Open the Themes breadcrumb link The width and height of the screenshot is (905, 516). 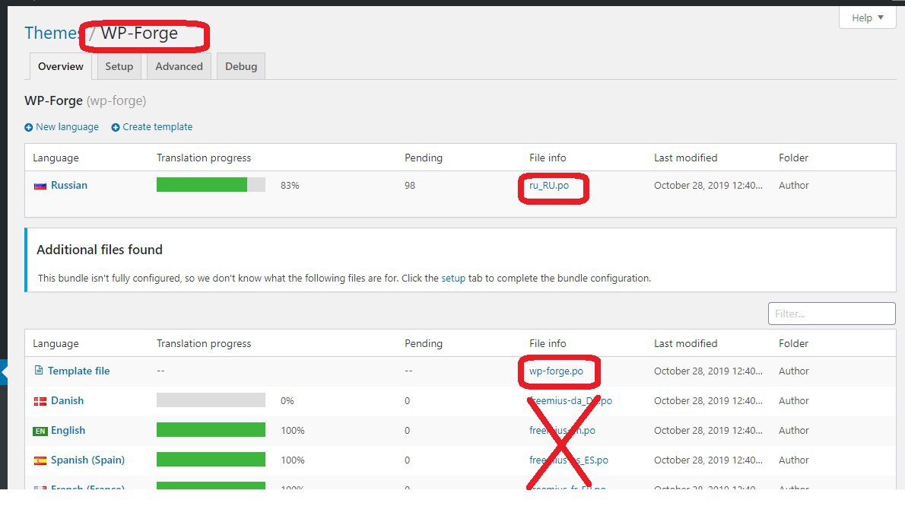pyautogui.click(x=52, y=33)
